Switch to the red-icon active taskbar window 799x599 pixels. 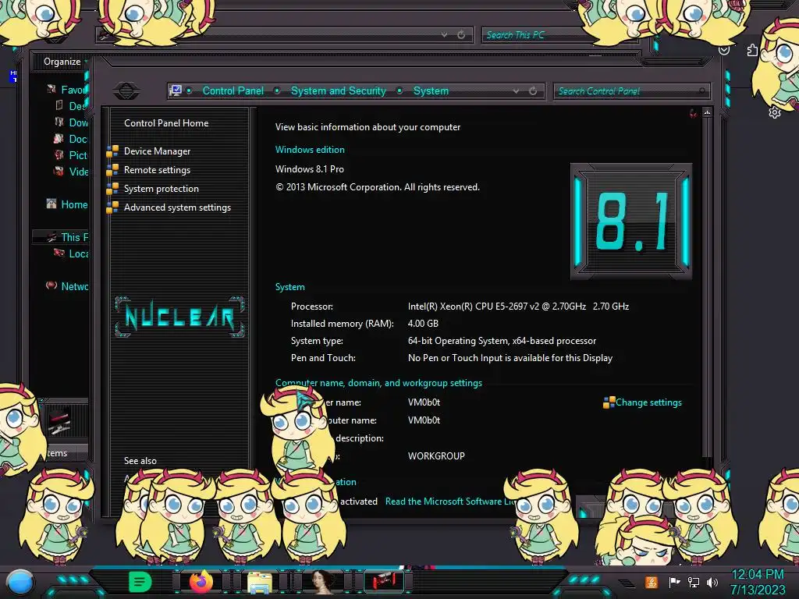coord(384,582)
